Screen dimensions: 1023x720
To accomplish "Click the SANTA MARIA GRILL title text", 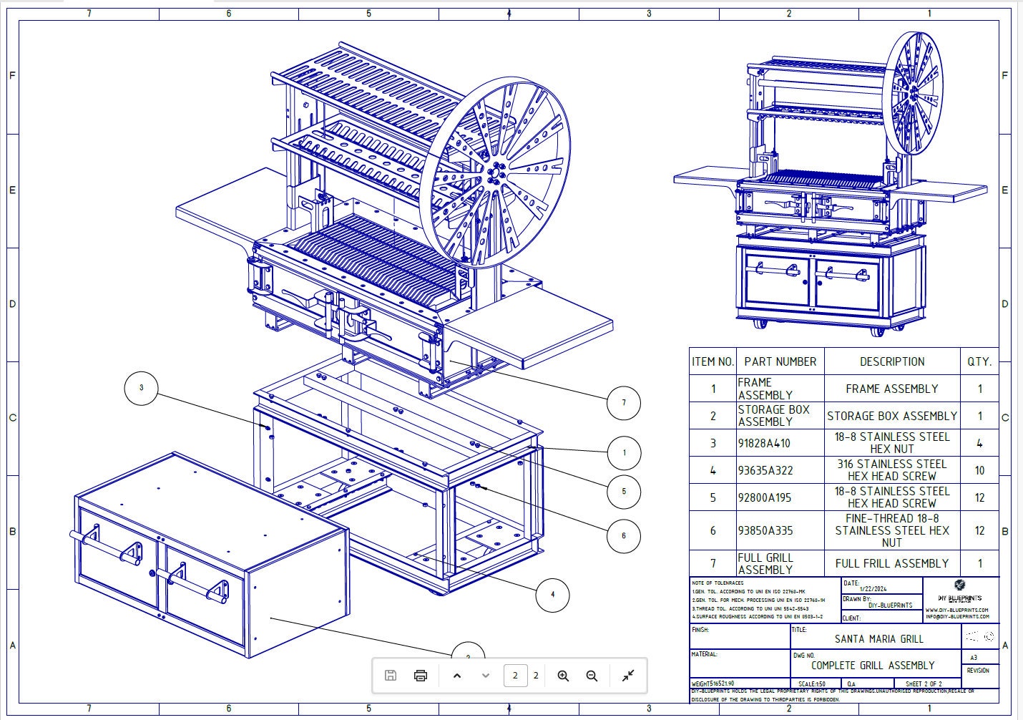I will pos(878,638).
